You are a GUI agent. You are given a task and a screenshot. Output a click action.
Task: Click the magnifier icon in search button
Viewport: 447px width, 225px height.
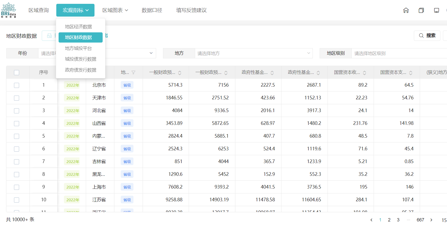pyautogui.click(x=422, y=35)
